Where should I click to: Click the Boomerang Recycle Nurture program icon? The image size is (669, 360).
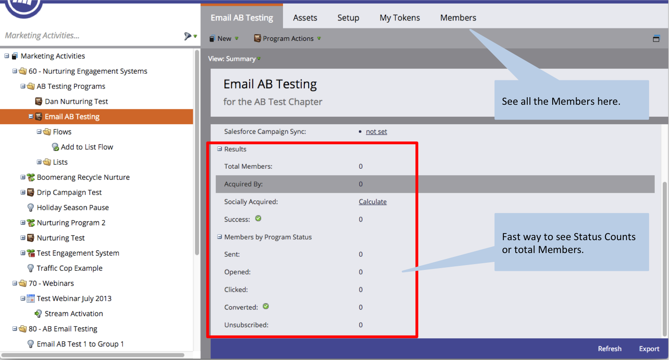31,177
